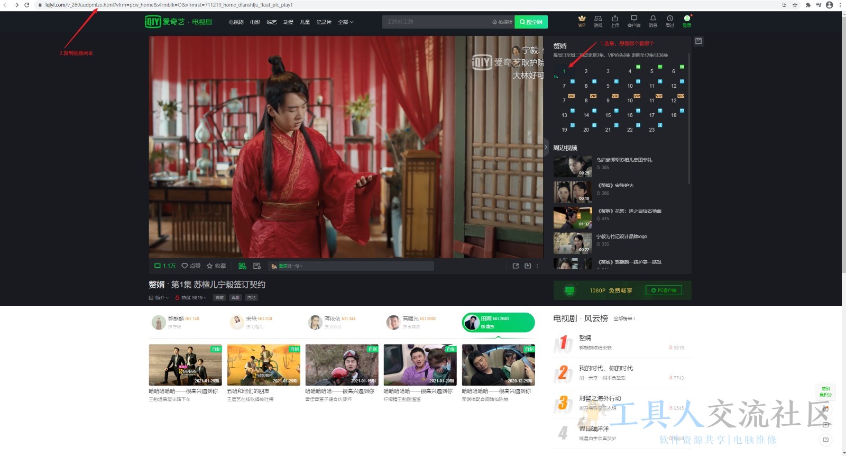Screen dimensions: 846x456
Task: Open the 全部榜单 full ranking link
Action: pyautogui.click(x=624, y=319)
